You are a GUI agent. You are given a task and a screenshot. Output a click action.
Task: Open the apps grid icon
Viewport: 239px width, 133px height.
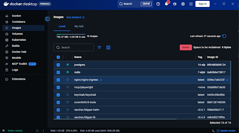(x=191, y=4)
